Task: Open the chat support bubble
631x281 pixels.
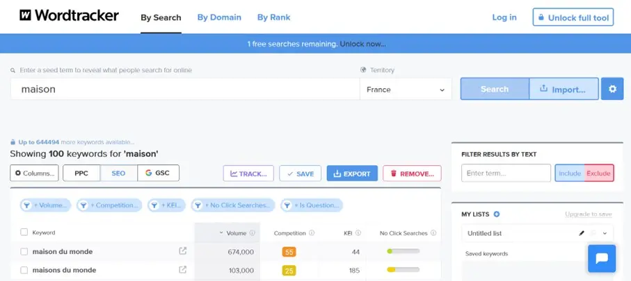Action: click(x=602, y=259)
